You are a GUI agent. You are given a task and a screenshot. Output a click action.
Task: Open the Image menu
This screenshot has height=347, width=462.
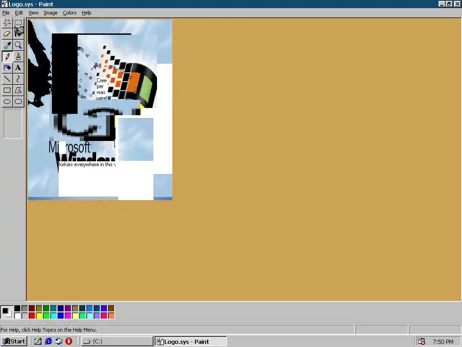coord(51,13)
